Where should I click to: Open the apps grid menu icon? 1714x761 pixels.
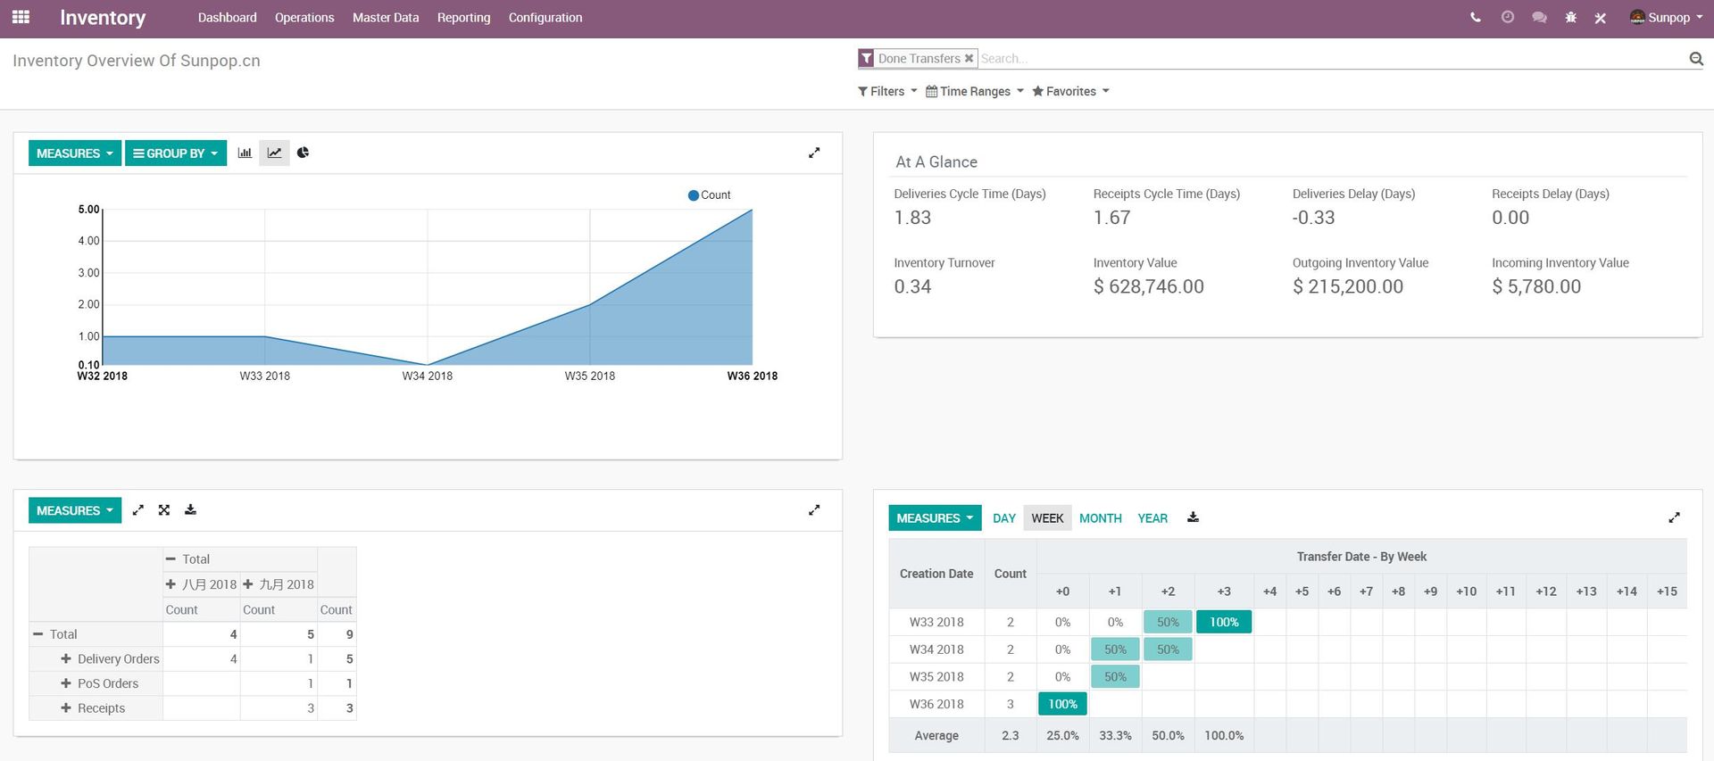[x=21, y=17]
